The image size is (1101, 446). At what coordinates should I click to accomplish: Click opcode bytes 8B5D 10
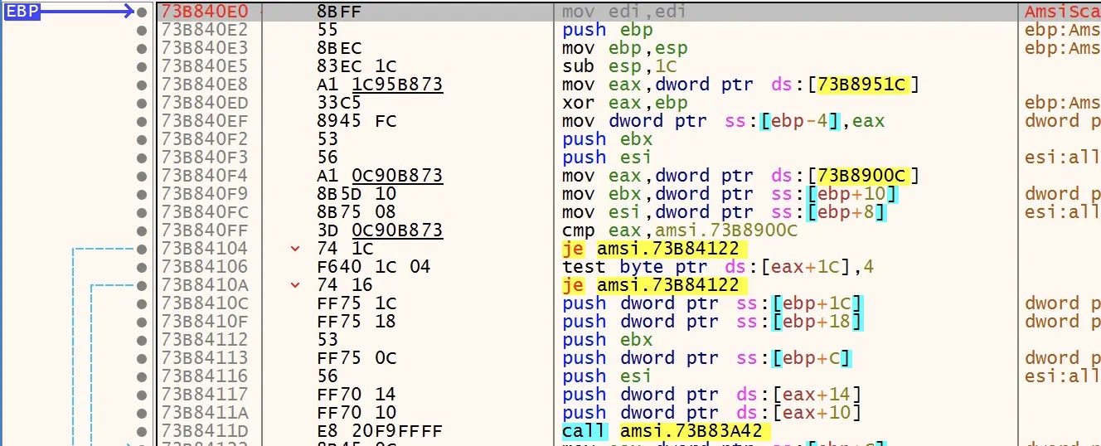click(356, 194)
